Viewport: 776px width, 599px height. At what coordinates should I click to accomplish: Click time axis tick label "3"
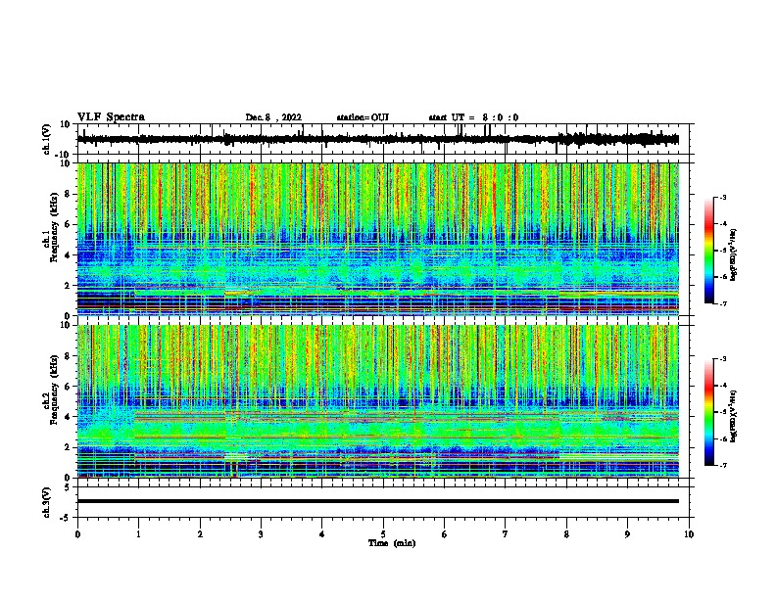[x=261, y=534]
